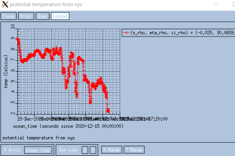Screen dimensions: 235x156
Task: Click the plot caption below the chart
Action: pyautogui.click(x=39, y=138)
